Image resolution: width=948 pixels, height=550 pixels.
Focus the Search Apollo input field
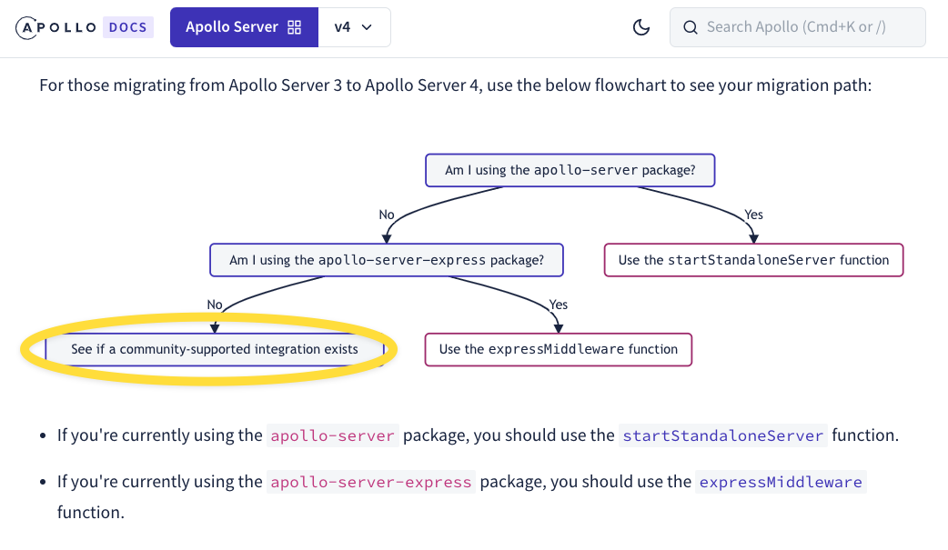click(797, 27)
